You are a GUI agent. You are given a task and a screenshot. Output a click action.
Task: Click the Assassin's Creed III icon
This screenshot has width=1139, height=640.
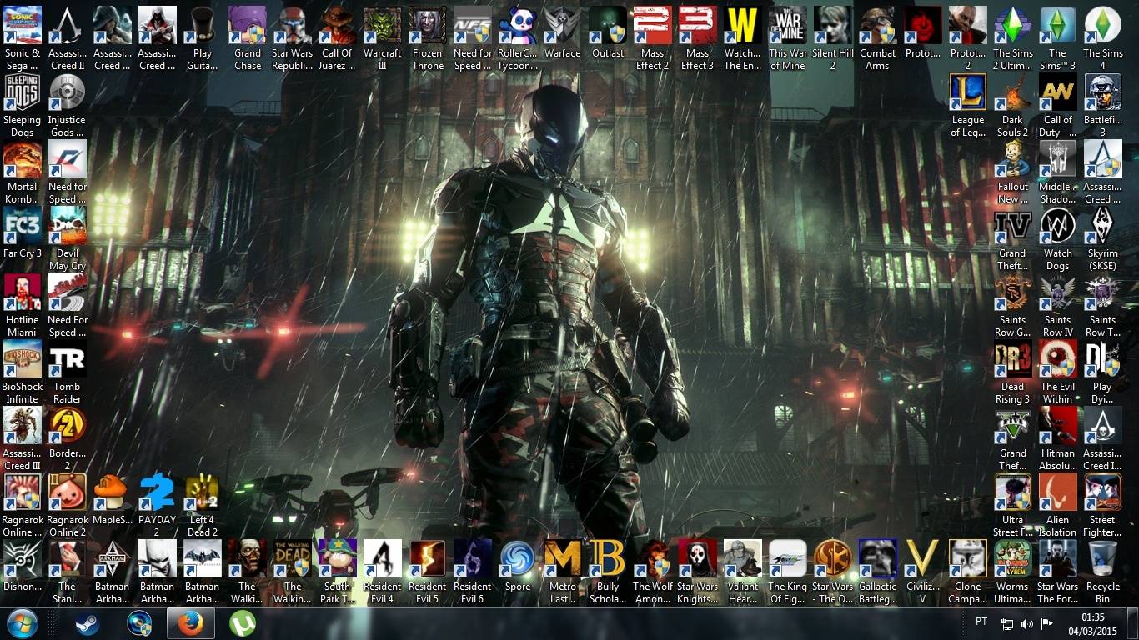23,425
